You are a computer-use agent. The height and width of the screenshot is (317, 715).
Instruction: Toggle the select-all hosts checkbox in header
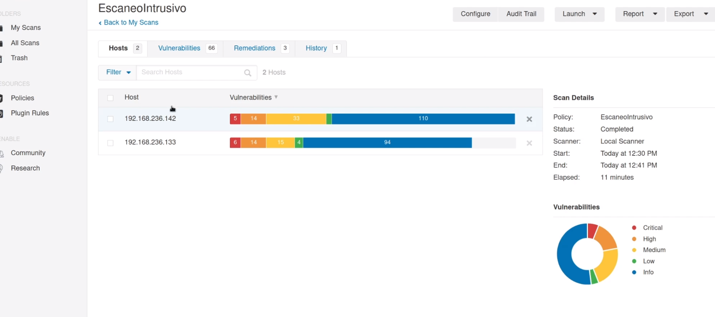pyautogui.click(x=111, y=98)
